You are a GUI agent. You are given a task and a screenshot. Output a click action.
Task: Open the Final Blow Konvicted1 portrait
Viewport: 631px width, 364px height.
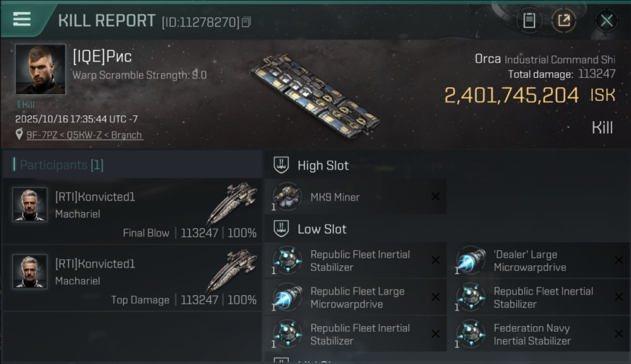[30, 205]
